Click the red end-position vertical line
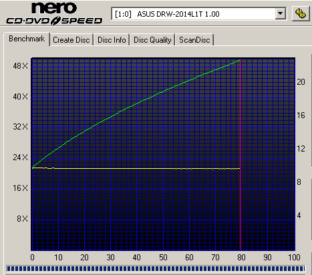The height and width of the screenshot is (275, 312). (241, 156)
